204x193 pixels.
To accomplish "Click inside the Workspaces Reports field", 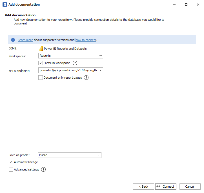I will pos(68,56).
